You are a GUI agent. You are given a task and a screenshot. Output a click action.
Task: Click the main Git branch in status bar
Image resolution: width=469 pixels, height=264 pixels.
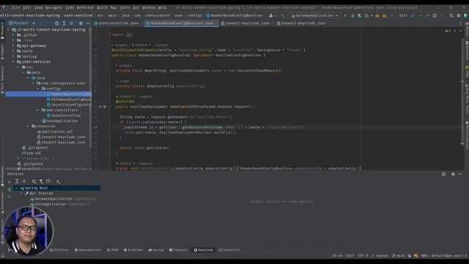pos(399,256)
